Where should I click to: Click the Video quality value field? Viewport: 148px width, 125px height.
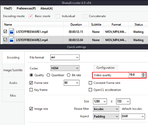[x=135, y=75]
